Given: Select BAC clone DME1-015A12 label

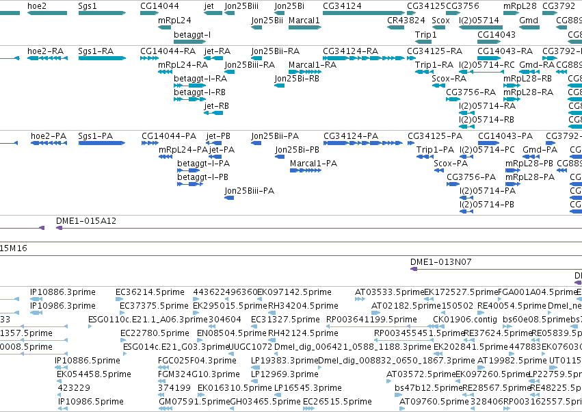Looking at the screenshot, I should 86,221.
